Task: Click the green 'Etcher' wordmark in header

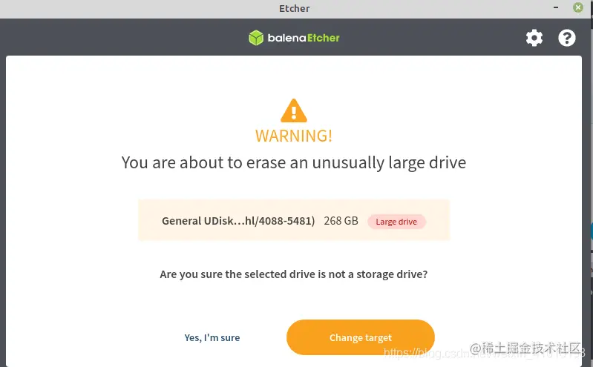Action: pyautogui.click(x=324, y=38)
